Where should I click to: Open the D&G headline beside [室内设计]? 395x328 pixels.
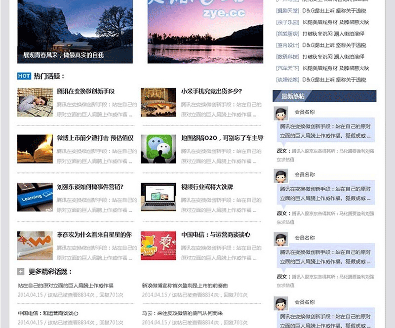pos(334,45)
